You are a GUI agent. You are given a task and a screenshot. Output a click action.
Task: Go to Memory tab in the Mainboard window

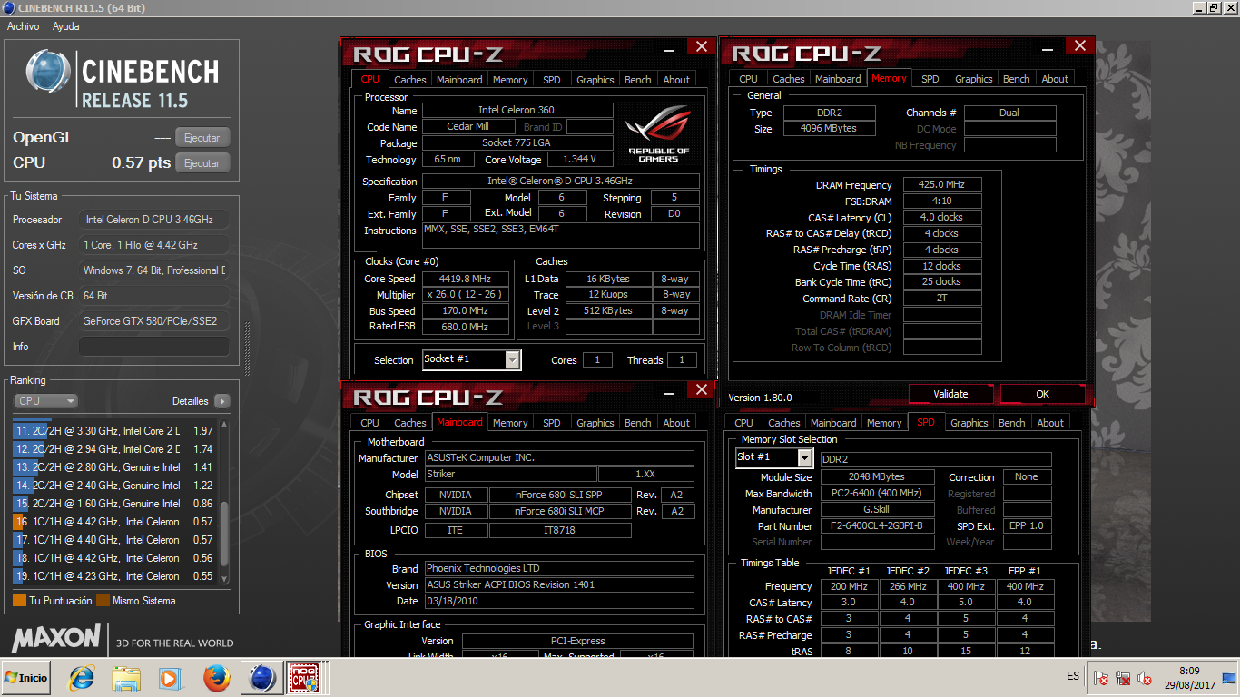pyautogui.click(x=510, y=423)
